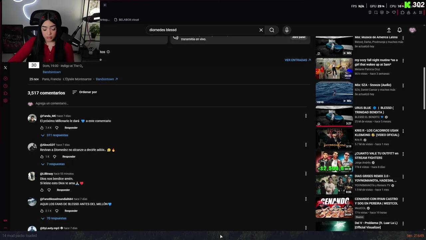Expand 7 respuestas replies
Viewport: 426px width, 240px height.
[53, 164]
